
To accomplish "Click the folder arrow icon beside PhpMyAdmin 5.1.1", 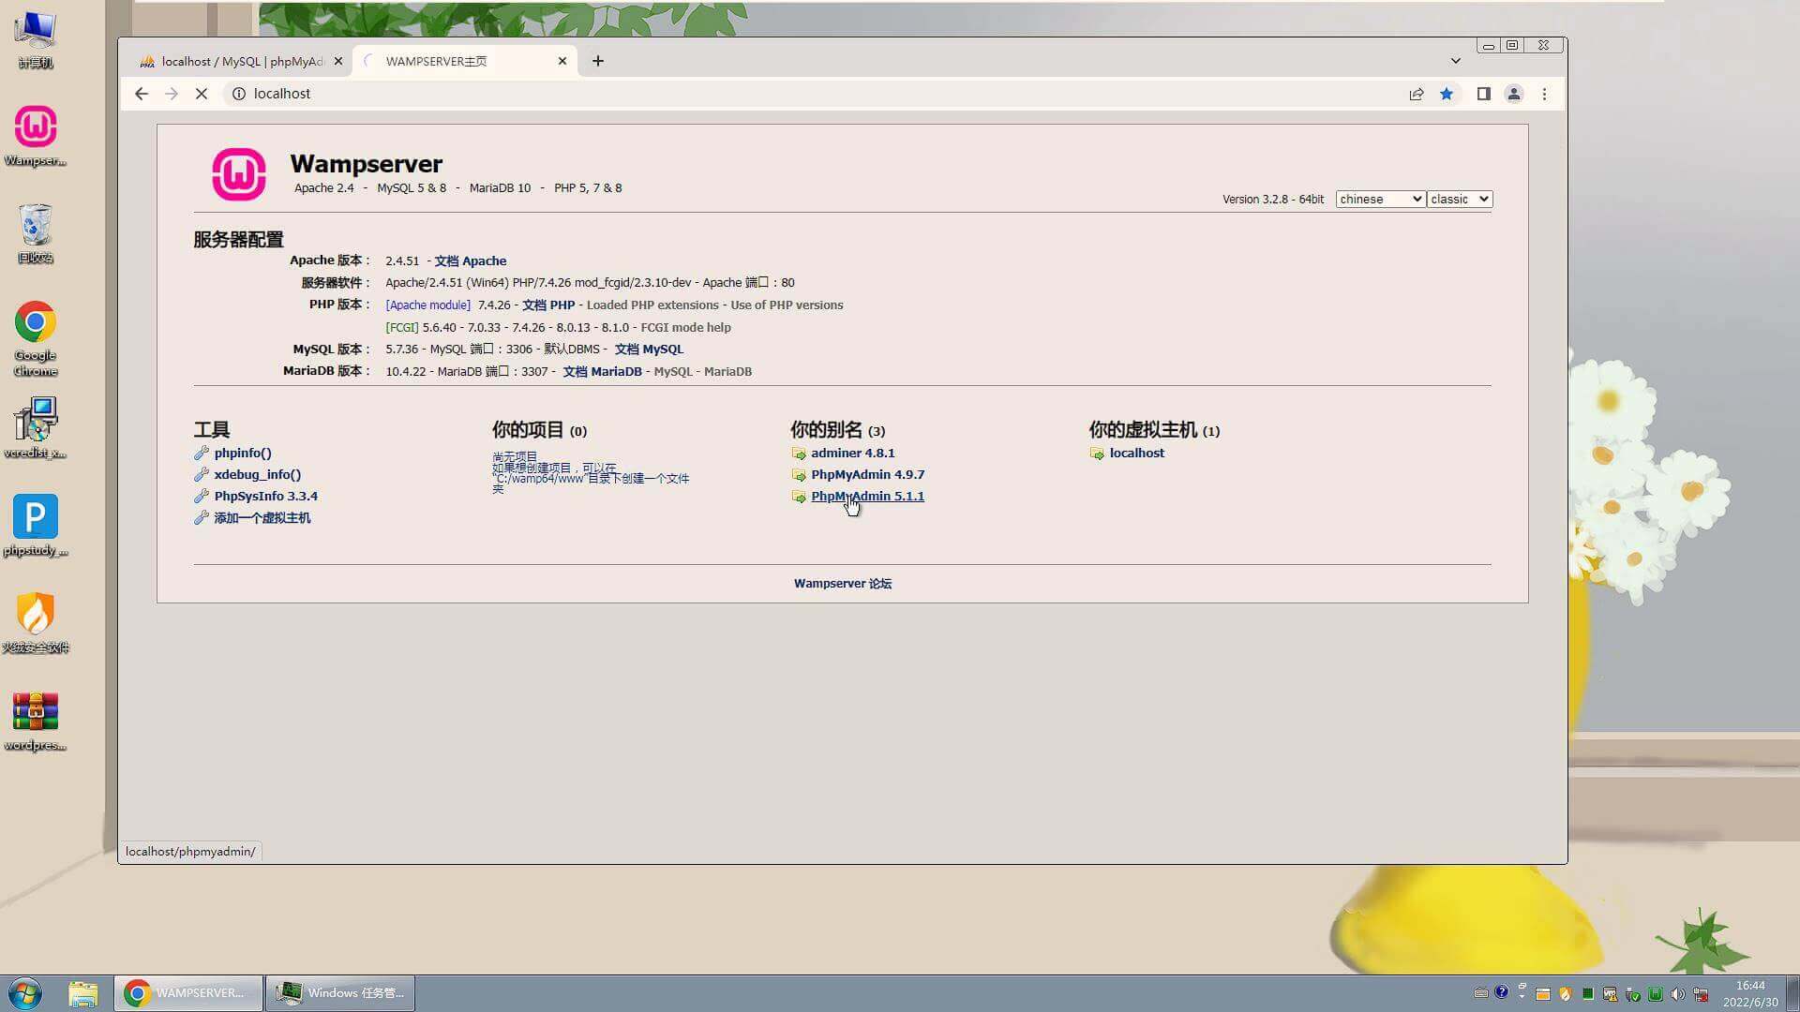I will tap(799, 497).
